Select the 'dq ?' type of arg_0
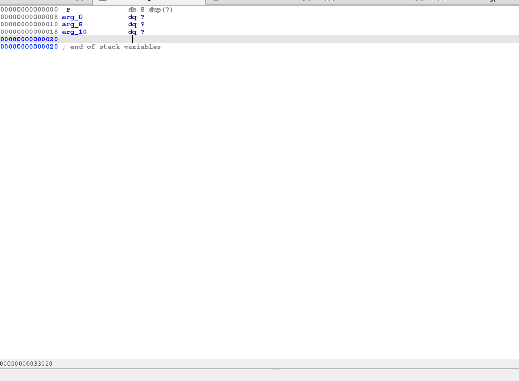 pyautogui.click(x=136, y=17)
